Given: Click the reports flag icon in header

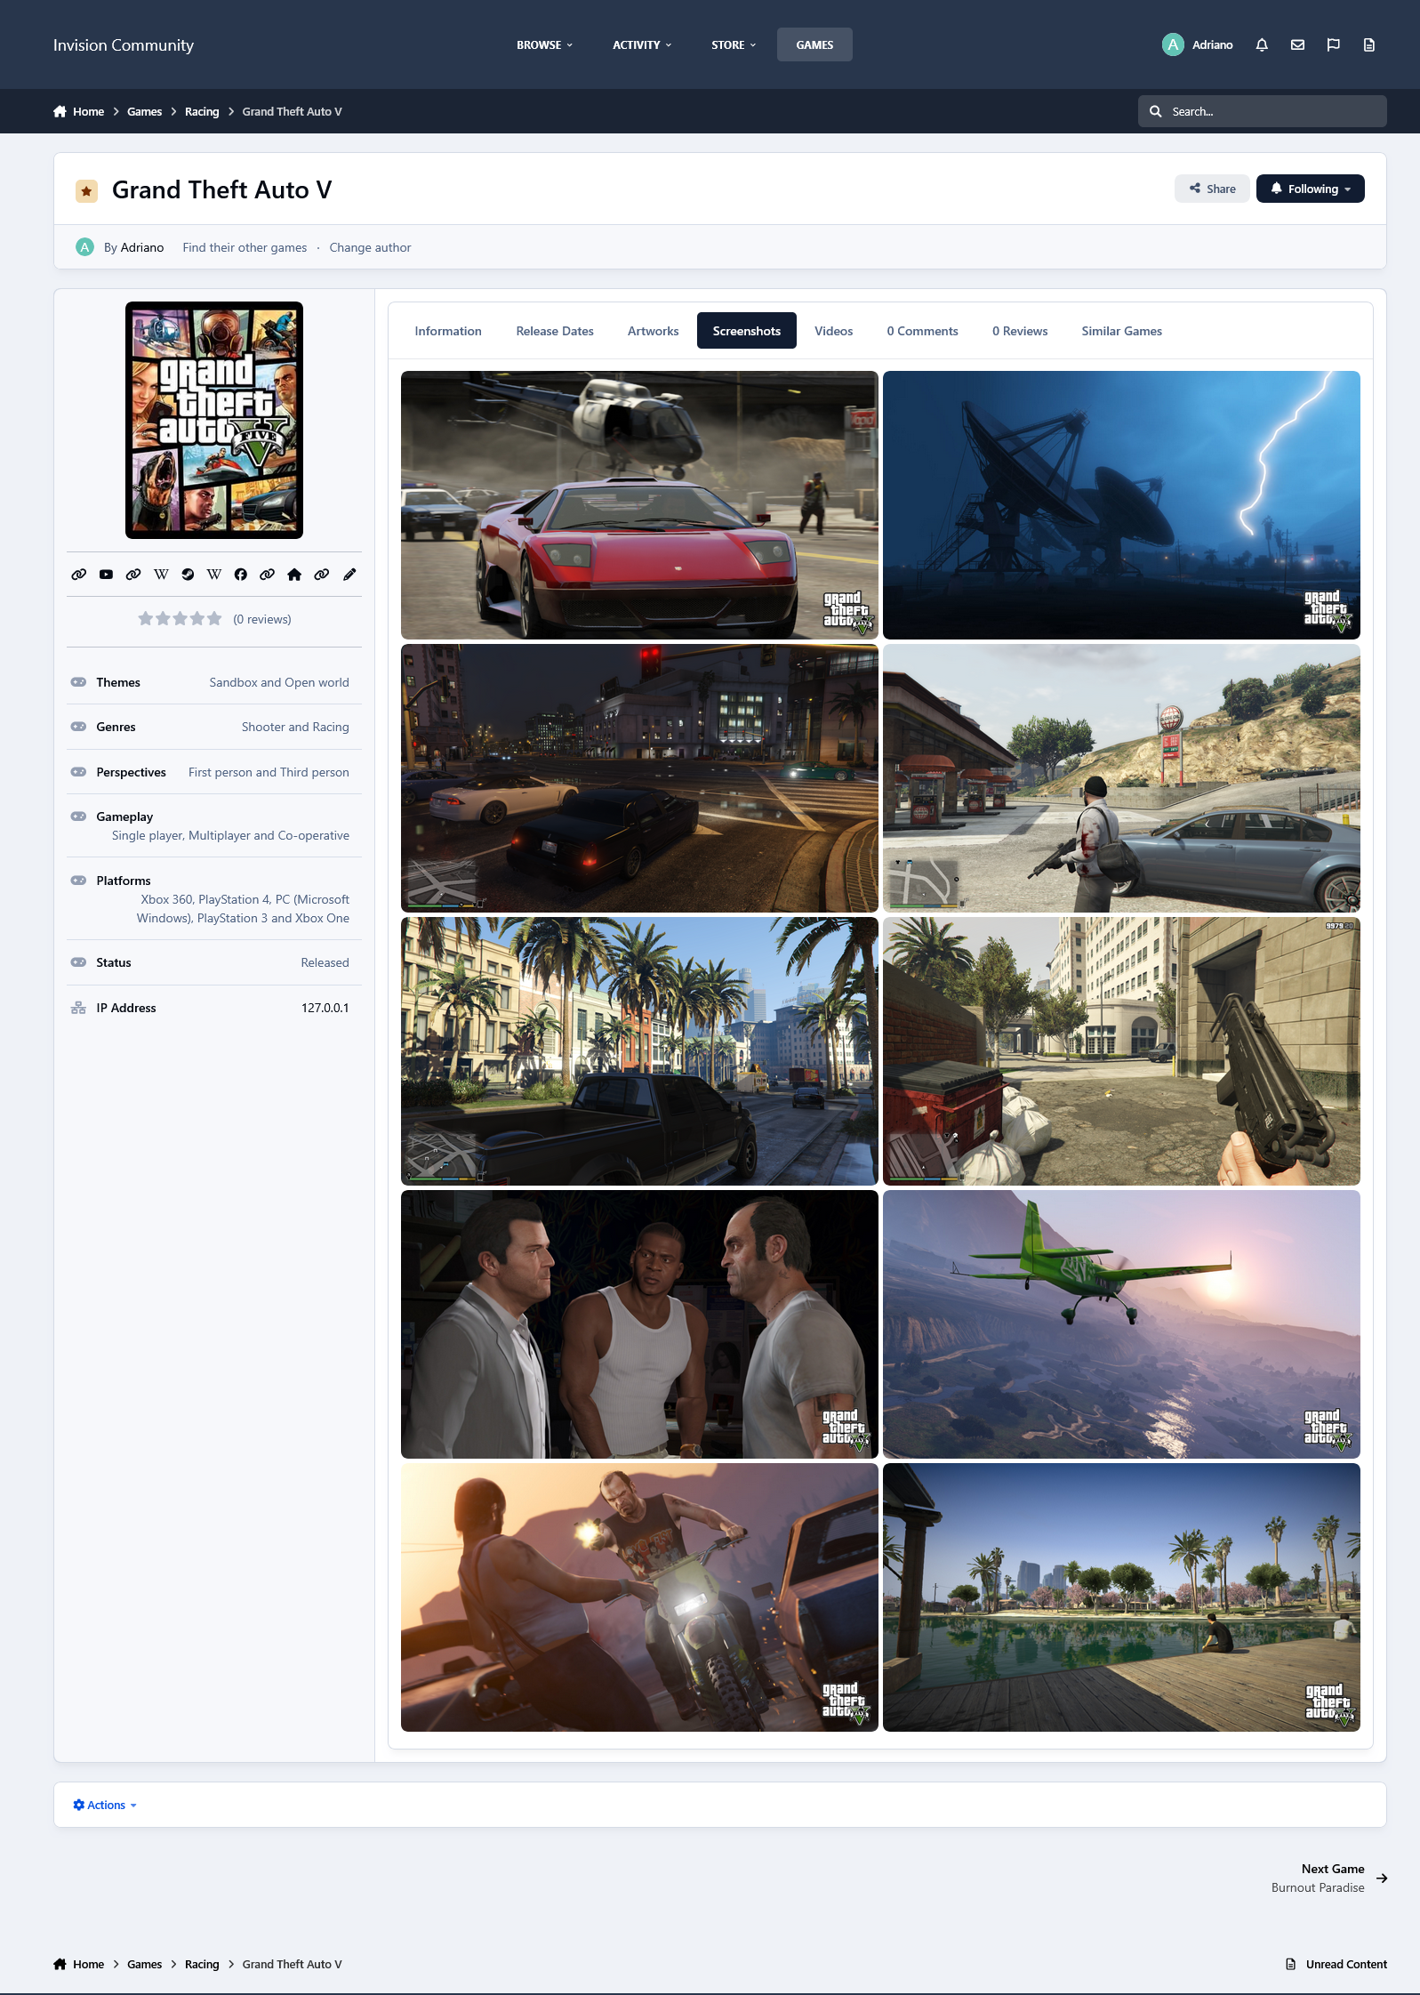Looking at the screenshot, I should point(1333,44).
